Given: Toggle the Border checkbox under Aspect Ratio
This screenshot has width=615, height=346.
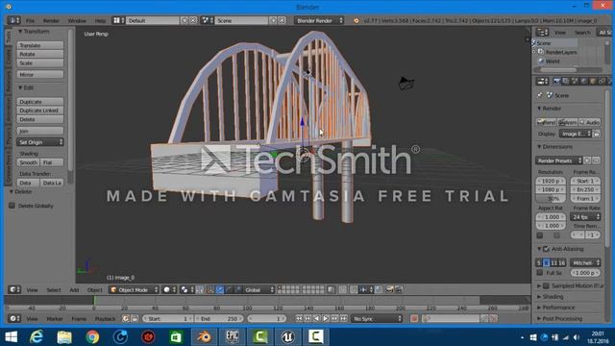Looking at the screenshot, I should point(540,235).
